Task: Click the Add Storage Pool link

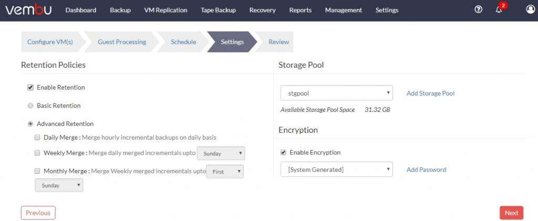Action: [430, 93]
